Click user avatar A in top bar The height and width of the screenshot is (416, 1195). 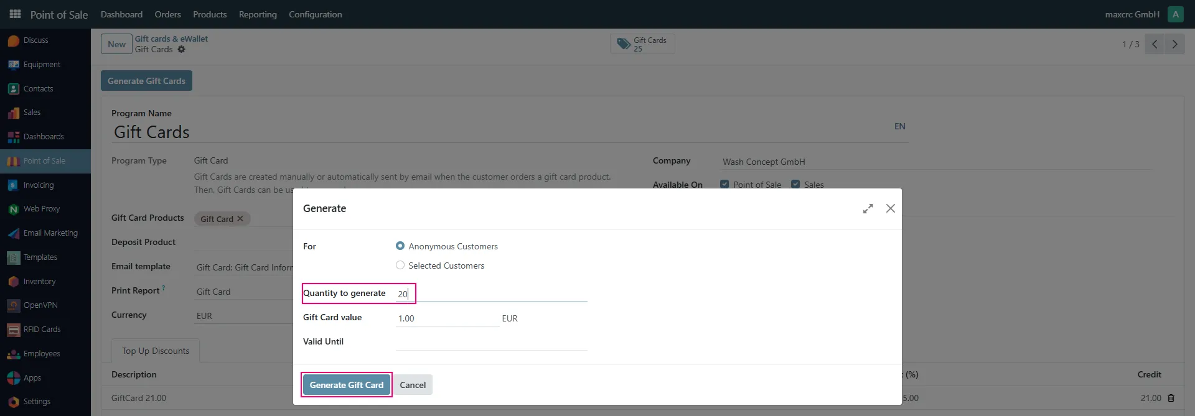click(x=1176, y=14)
